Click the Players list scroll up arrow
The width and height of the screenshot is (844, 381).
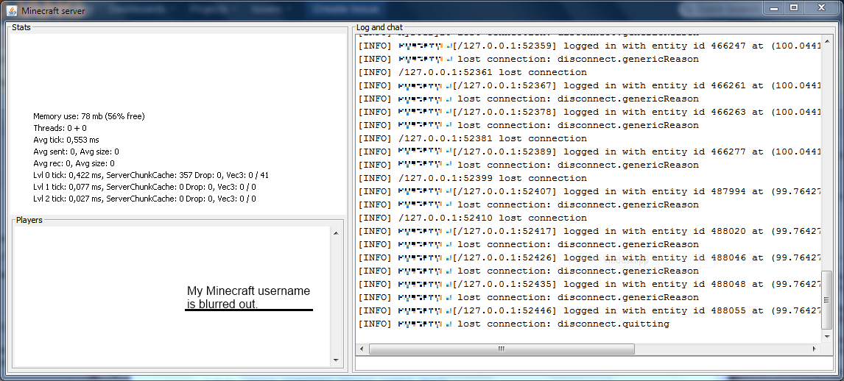tap(336, 232)
